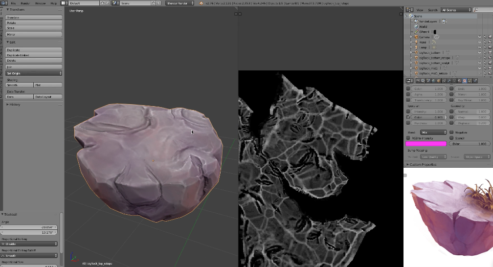Click the Delete button in Edit panel
Viewport: 493px width, 267px height.
(34, 60)
